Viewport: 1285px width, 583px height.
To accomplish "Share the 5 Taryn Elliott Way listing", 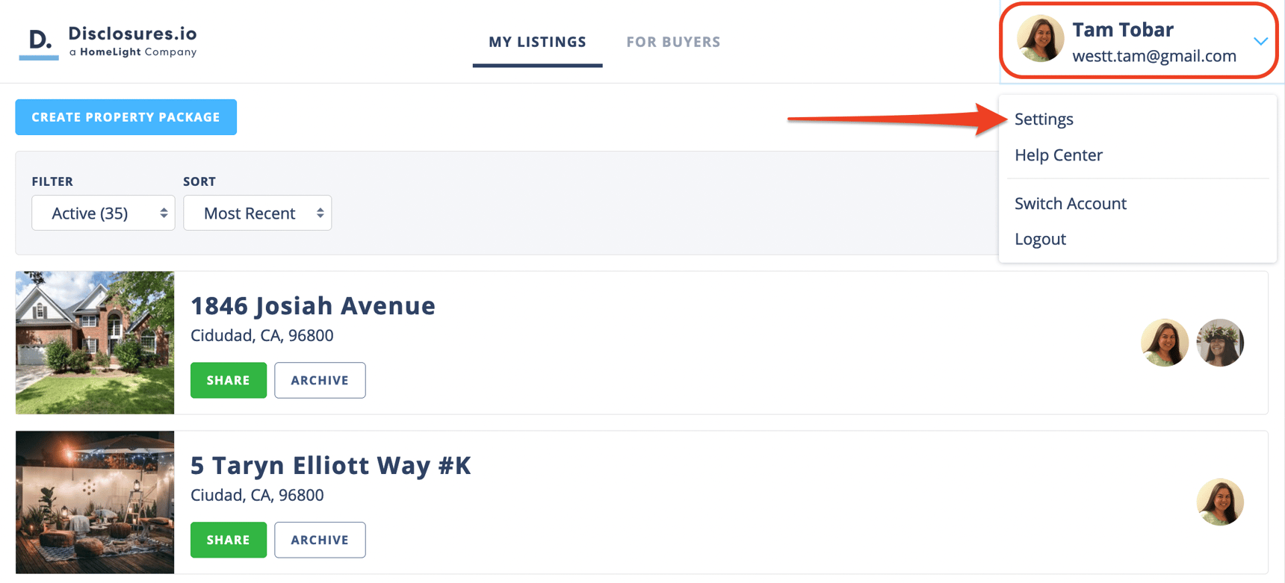I will [x=228, y=540].
